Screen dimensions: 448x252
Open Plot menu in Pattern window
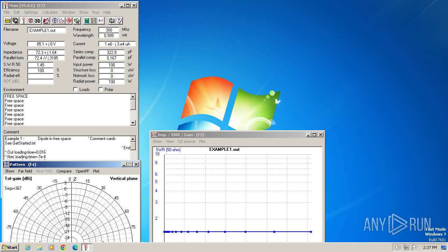click(96, 171)
